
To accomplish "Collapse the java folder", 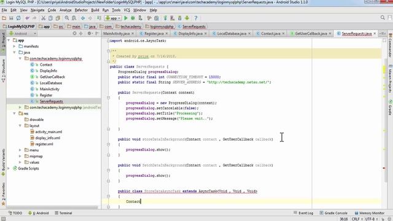I will point(14,52).
